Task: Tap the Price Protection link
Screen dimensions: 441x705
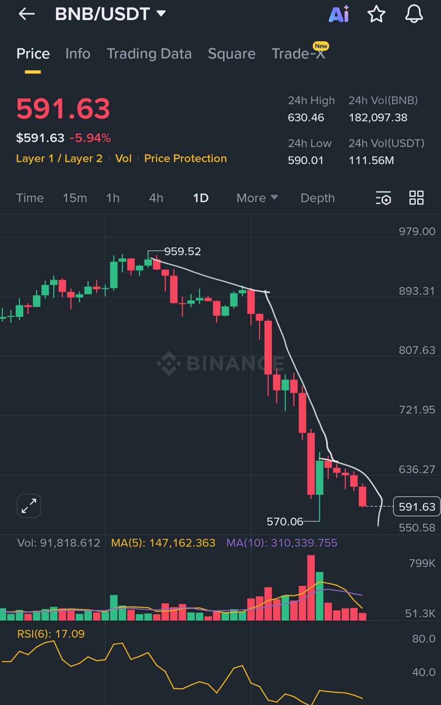Action: point(185,158)
